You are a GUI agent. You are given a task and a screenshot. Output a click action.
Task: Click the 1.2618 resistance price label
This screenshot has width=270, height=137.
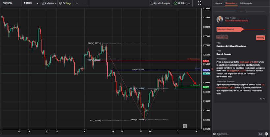(206, 61)
